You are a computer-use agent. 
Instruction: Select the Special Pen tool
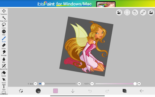click(4, 67)
